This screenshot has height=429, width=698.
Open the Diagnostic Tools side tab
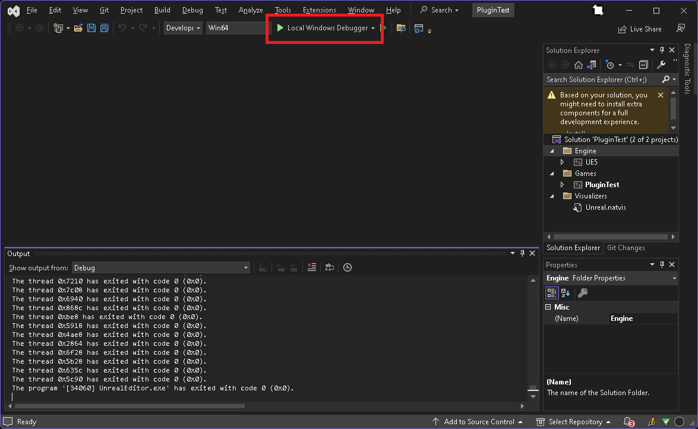point(687,68)
